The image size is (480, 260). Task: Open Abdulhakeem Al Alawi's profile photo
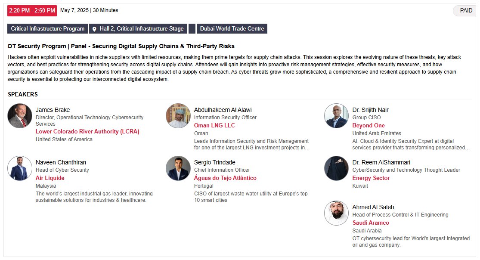(178, 116)
